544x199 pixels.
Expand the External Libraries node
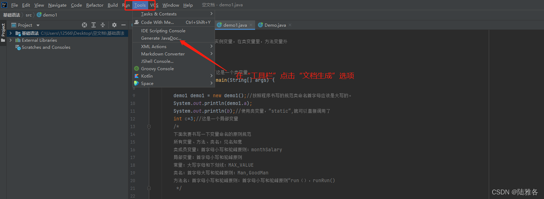tap(11, 40)
